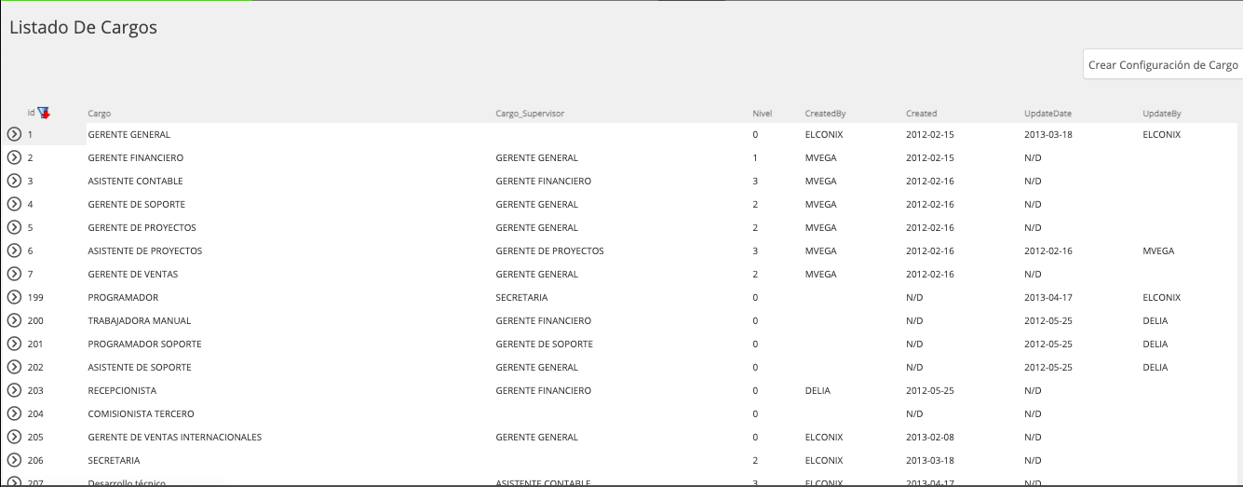The height and width of the screenshot is (487, 1243).
Task: Open row arrow for ASISTENTE CONTABLE
Action: point(14,181)
